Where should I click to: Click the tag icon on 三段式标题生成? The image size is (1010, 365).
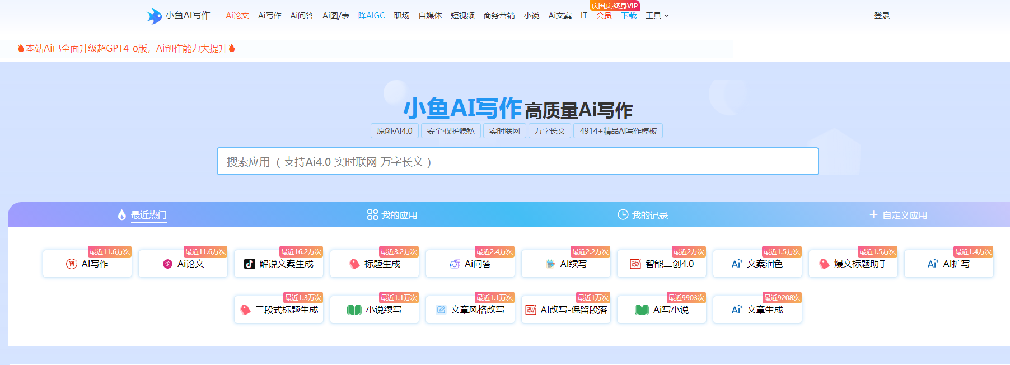pos(245,310)
